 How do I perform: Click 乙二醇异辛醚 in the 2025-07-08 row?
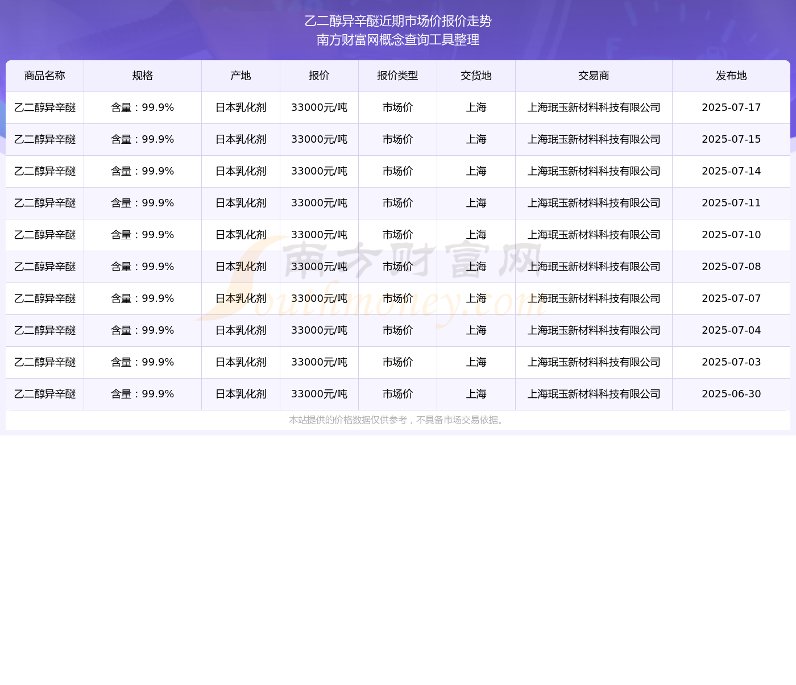tap(45, 267)
